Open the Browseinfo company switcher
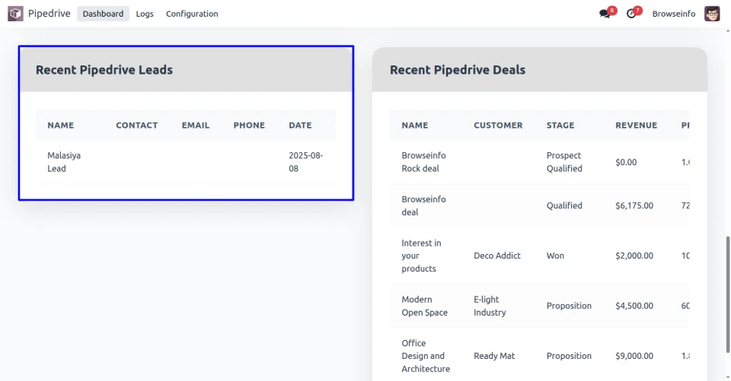Viewport: 731px width, 381px height. point(673,14)
